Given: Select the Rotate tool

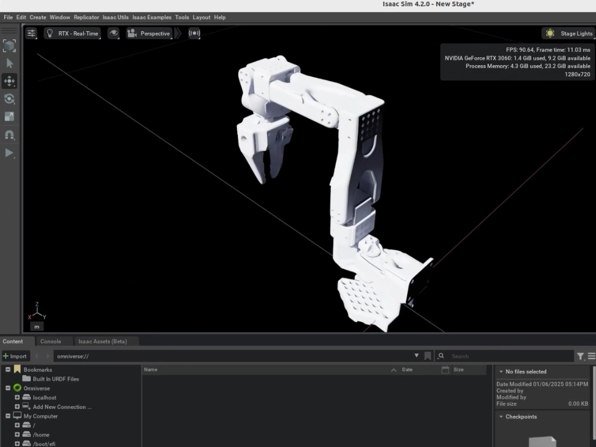Looking at the screenshot, I should pos(9,99).
